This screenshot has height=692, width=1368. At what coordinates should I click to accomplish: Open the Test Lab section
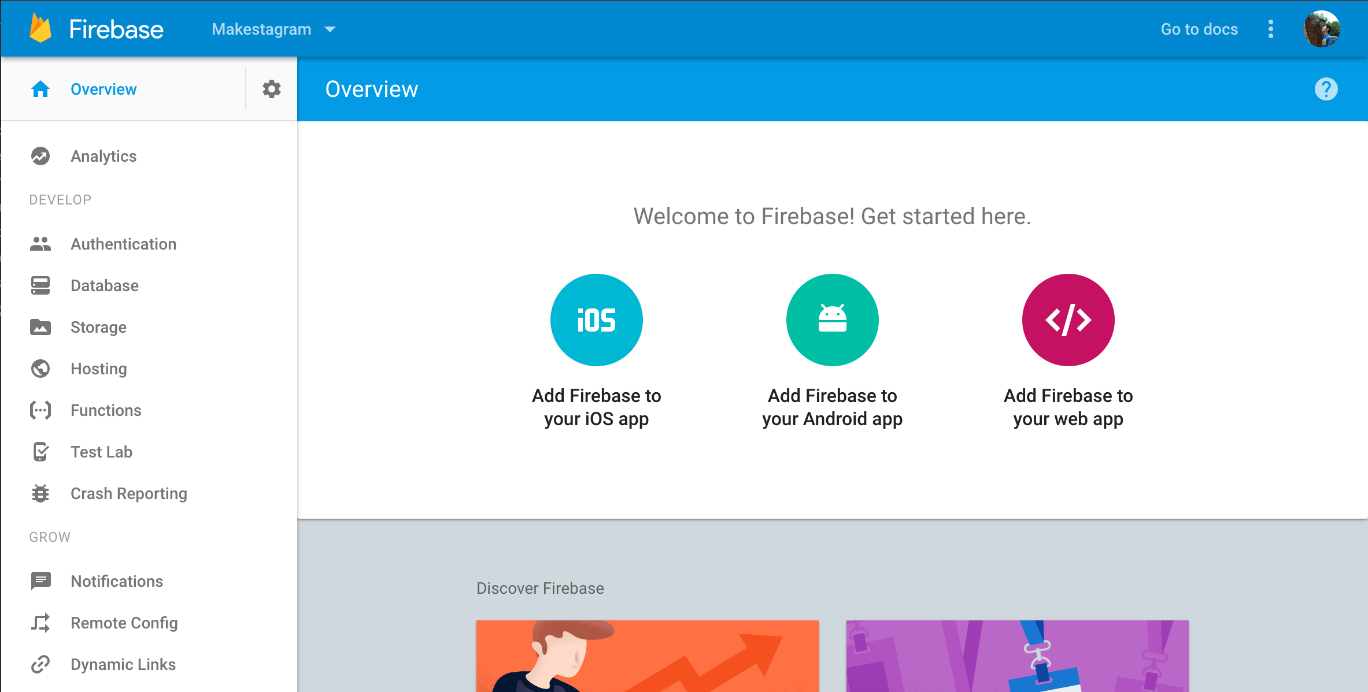click(x=101, y=452)
